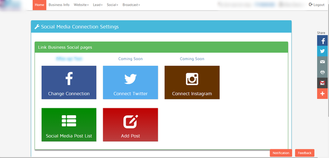The width and height of the screenshot is (329, 158).
Task: Expand the Lead dropdown menu
Action: pos(98,5)
